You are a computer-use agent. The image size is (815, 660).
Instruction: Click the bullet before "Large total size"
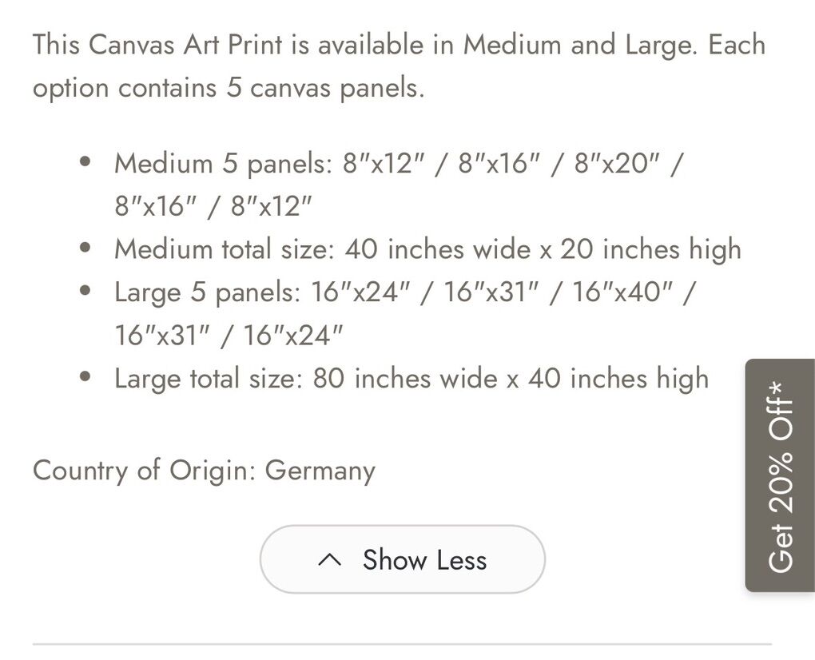86,377
